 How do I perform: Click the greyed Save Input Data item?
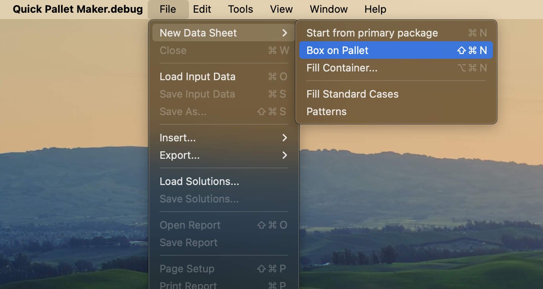click(x=224, y=94)
